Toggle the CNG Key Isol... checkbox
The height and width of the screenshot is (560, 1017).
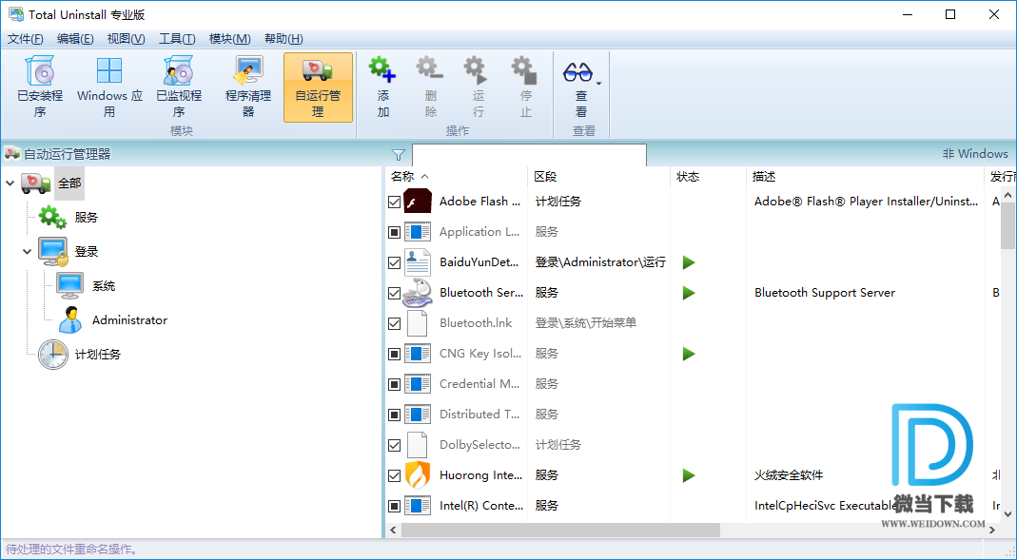pyautogui.click(x=395, y=354)
